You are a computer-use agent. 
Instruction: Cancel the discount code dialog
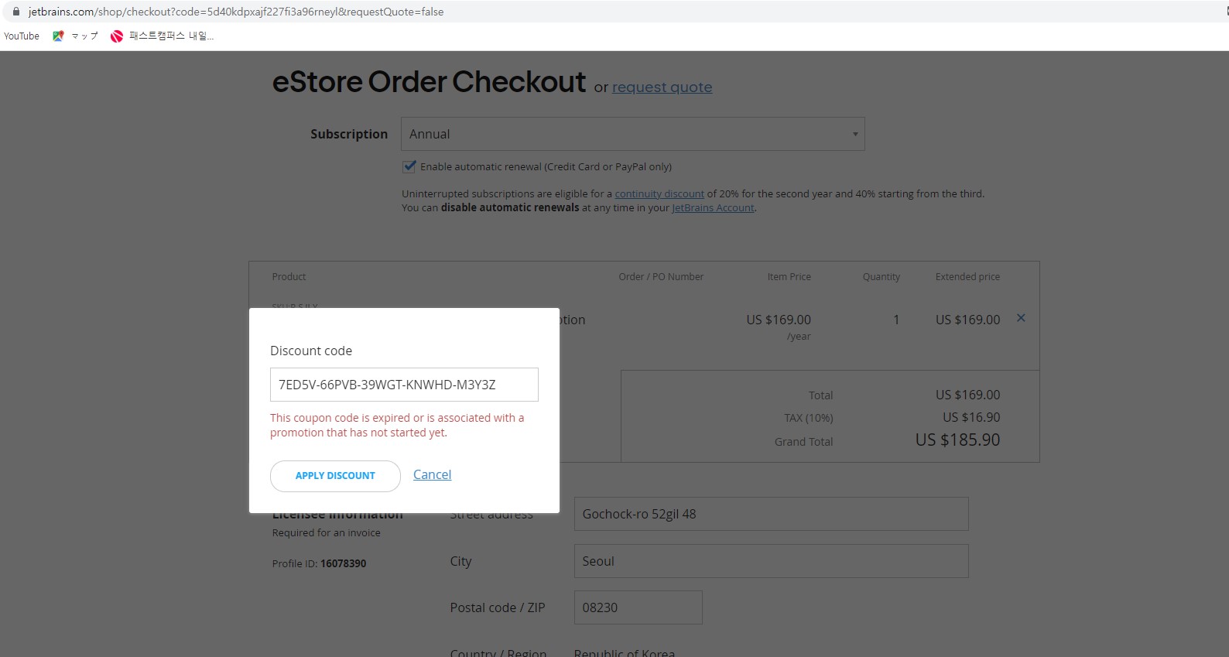pyautogui.click(x=432, y=474)
